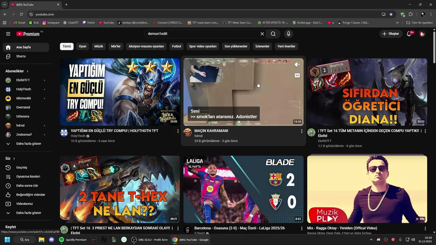Expand Abonelikler section arrow

(x=28, y=71)
